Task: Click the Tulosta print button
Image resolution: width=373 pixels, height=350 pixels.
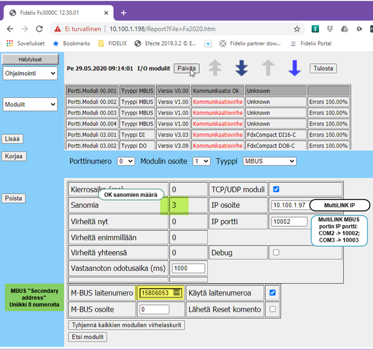Action: tap(323, 68)
